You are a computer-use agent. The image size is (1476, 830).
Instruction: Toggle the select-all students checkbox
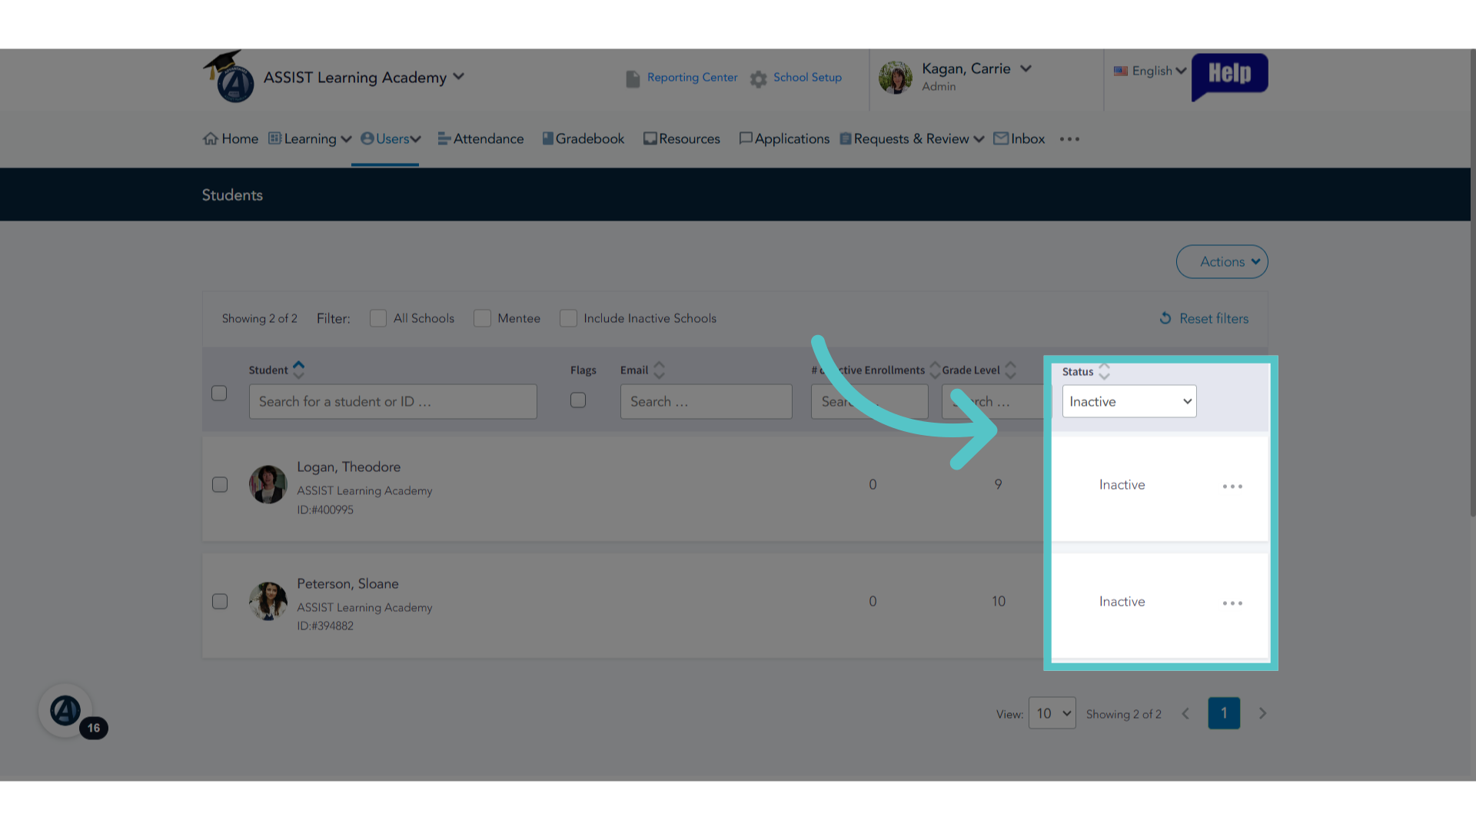tap(219, 393)
